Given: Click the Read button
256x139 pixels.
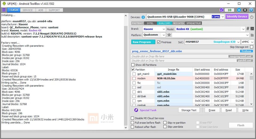Looking at the screenshot, I should (x=229, y=110).
